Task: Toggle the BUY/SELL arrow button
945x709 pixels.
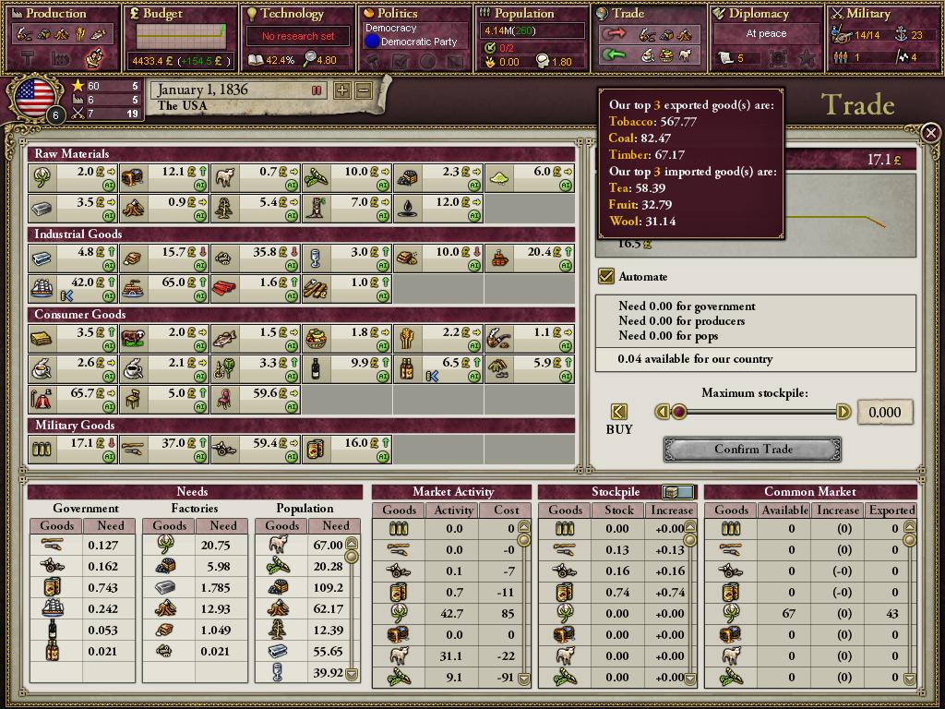Action: [619, 412]
